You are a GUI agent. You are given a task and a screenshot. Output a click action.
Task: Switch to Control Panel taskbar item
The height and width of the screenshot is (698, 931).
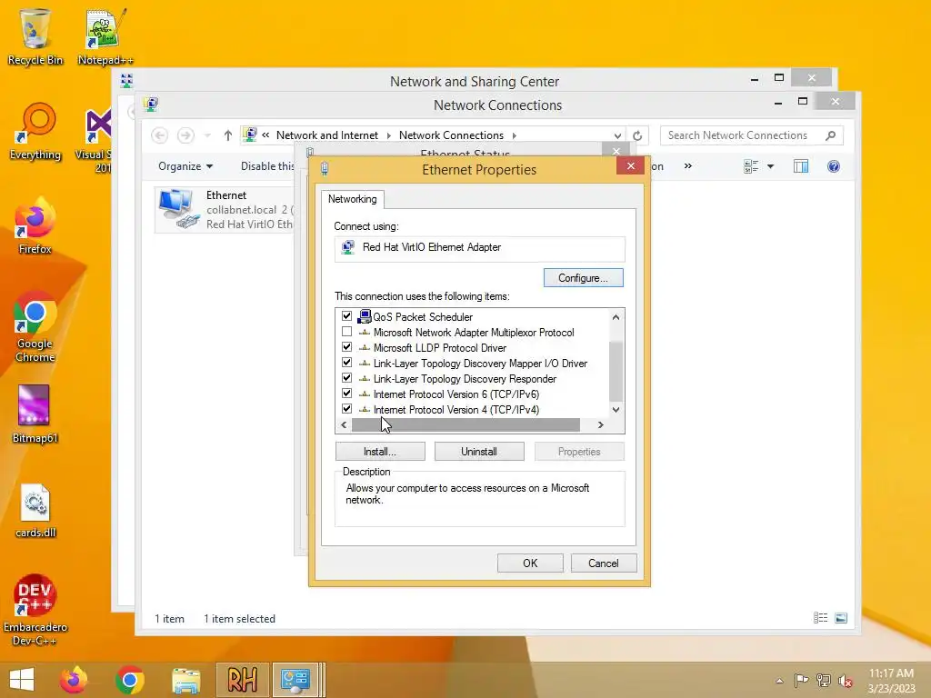tap(295, 680)
